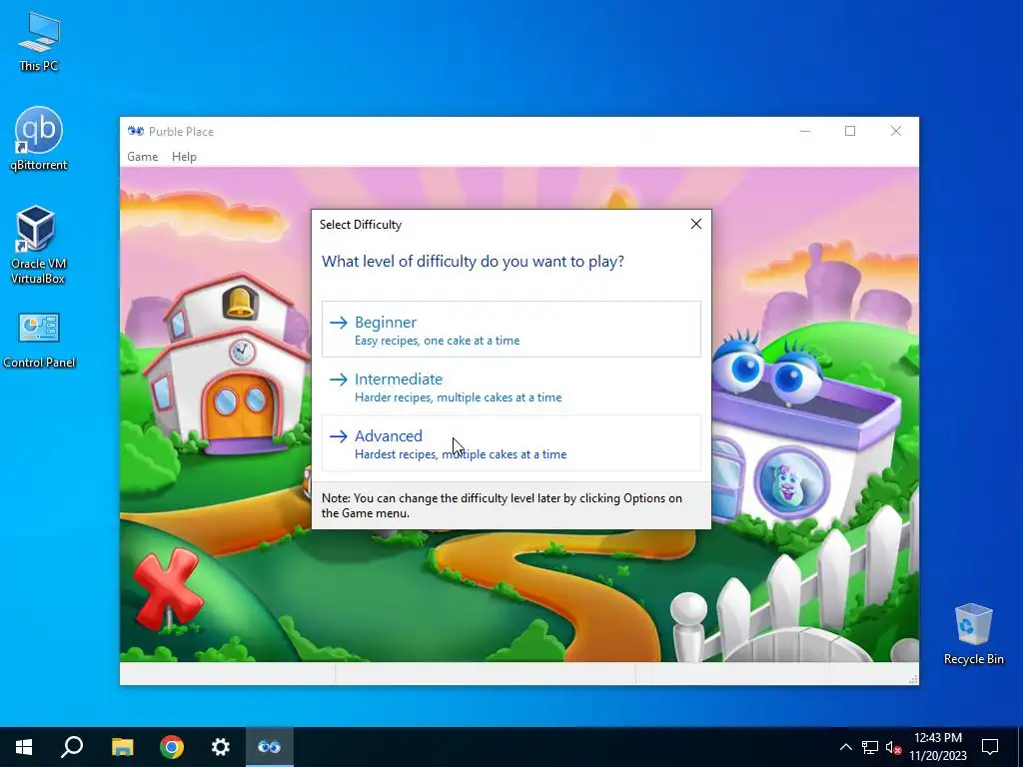Close the Purble Place window

click(896, 131)
